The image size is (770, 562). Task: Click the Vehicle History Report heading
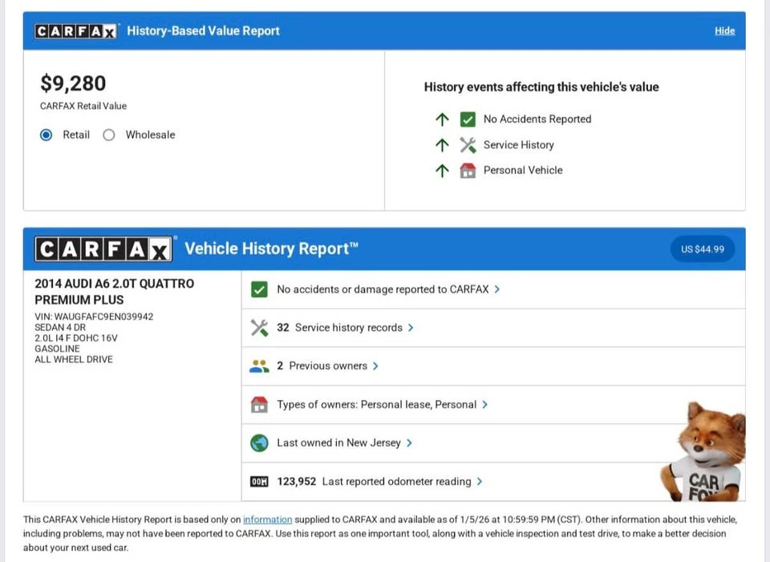[272, 249]
